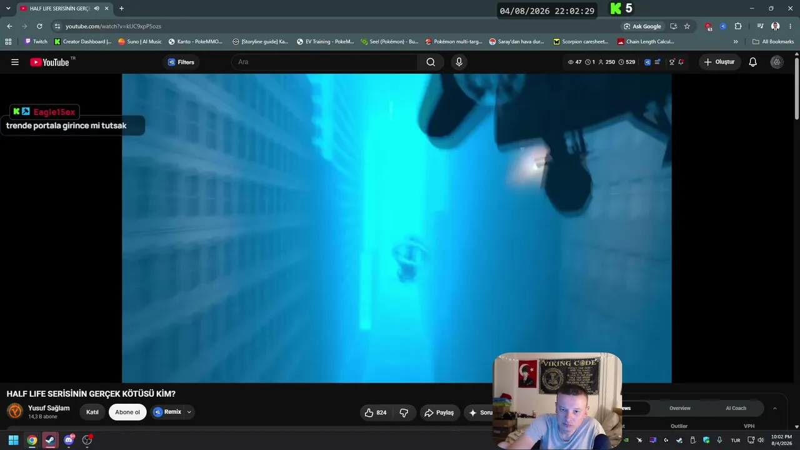The height and width of the screenshot is (450, 800).
Task: Bookmark this page with the star icon
Action: coord(687,26)
